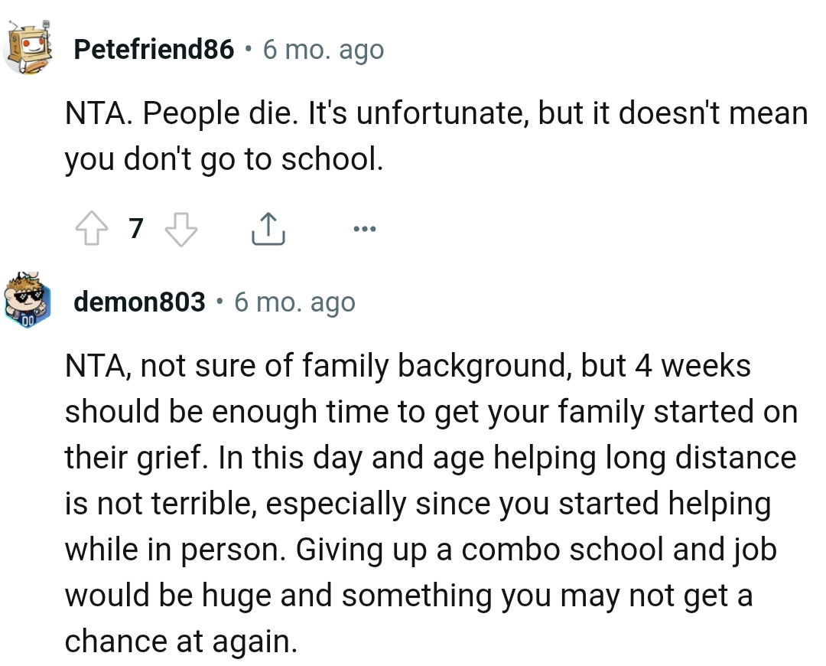Open three-dot more options menu
Viewport: 826px width, 666px height.
(364, 228)
